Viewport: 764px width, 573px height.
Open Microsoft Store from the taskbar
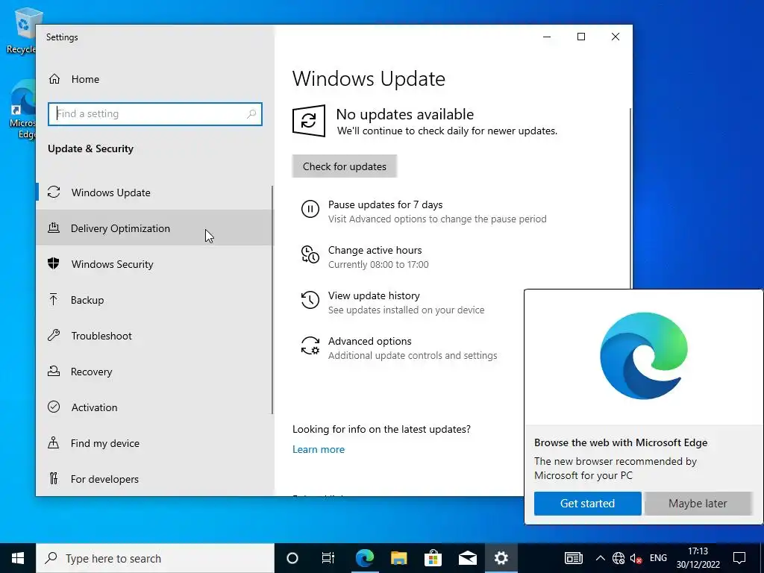433,558
